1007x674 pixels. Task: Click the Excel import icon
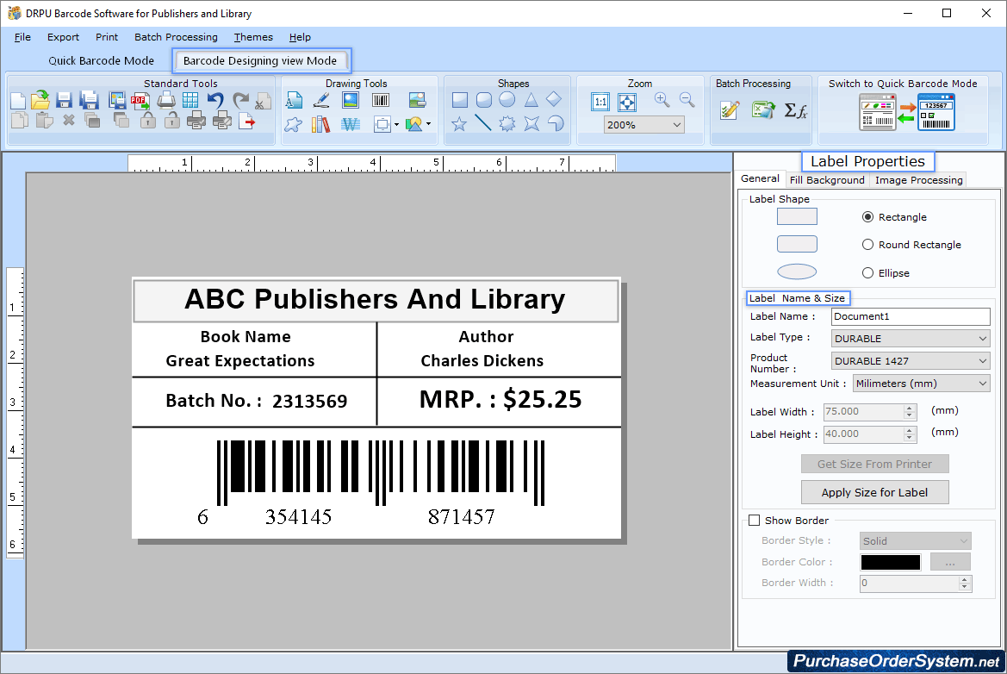763,109
